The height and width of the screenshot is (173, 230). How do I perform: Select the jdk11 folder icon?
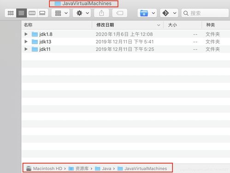click(x=35, y=49)
